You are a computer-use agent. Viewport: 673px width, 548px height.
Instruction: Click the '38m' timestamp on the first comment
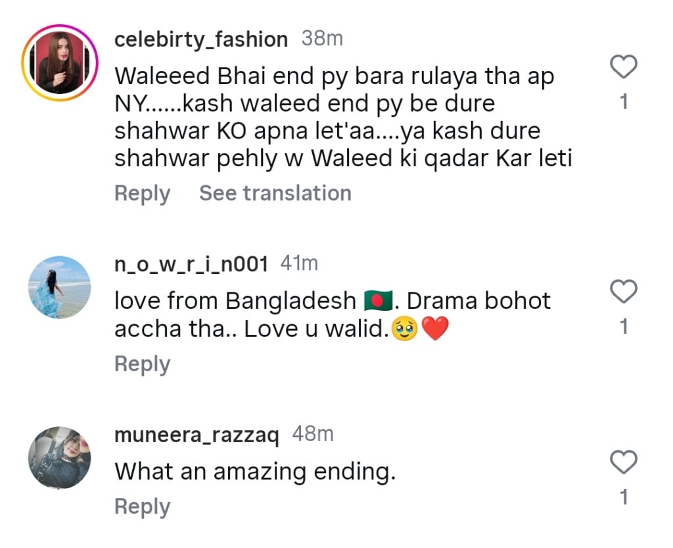click(321, 38)
